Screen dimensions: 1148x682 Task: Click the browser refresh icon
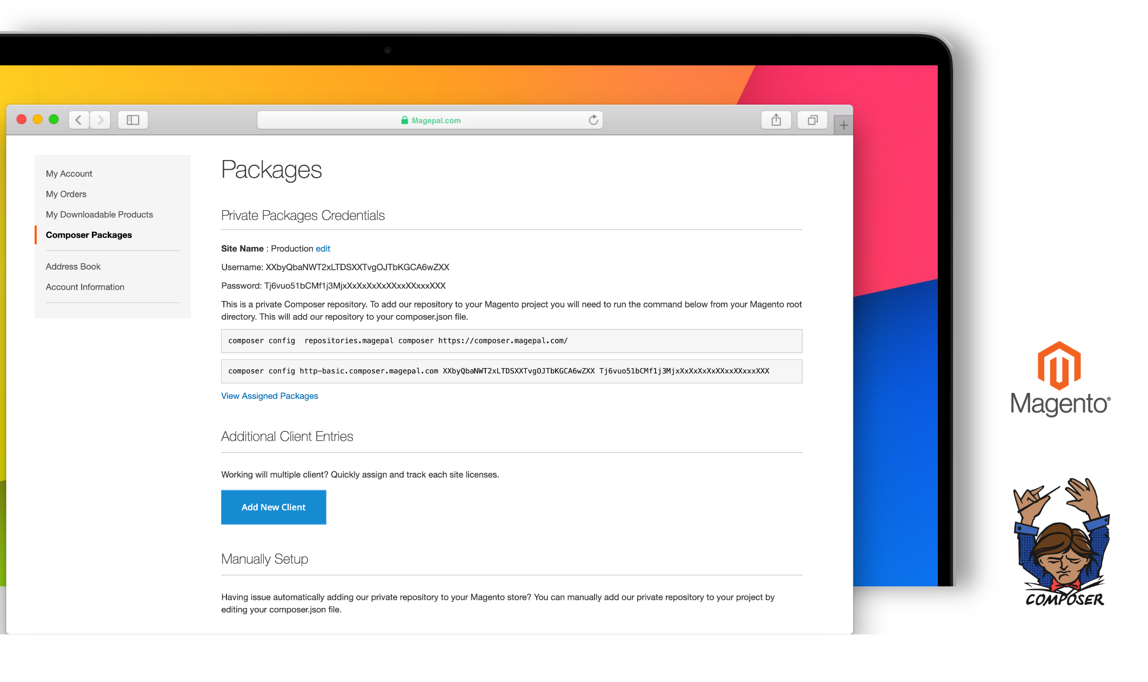tap(595, 119)
